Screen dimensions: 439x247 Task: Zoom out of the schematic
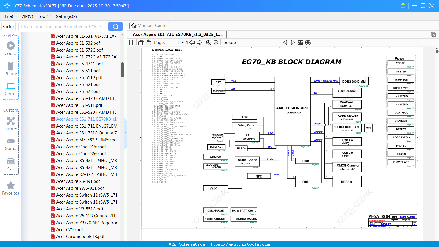tap(216, 42)
